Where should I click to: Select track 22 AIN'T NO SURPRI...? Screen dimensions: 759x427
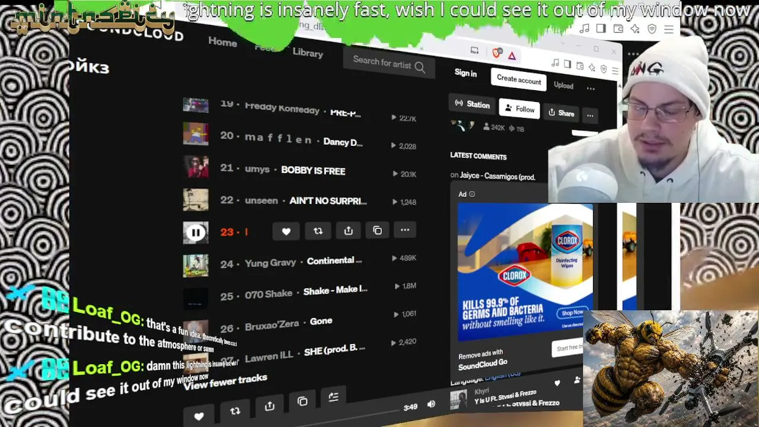[299, 200]
